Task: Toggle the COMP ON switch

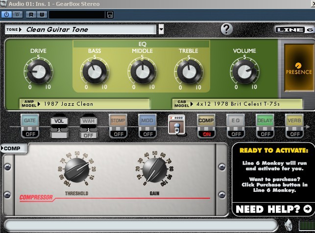Action: point(207,134)
